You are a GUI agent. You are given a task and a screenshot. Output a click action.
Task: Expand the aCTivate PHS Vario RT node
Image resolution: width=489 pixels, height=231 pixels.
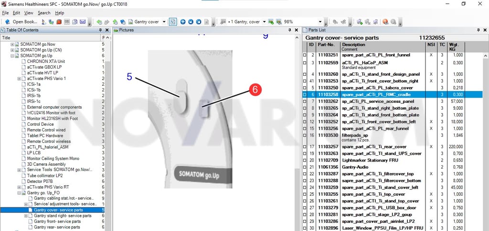[x=19, y=187]
